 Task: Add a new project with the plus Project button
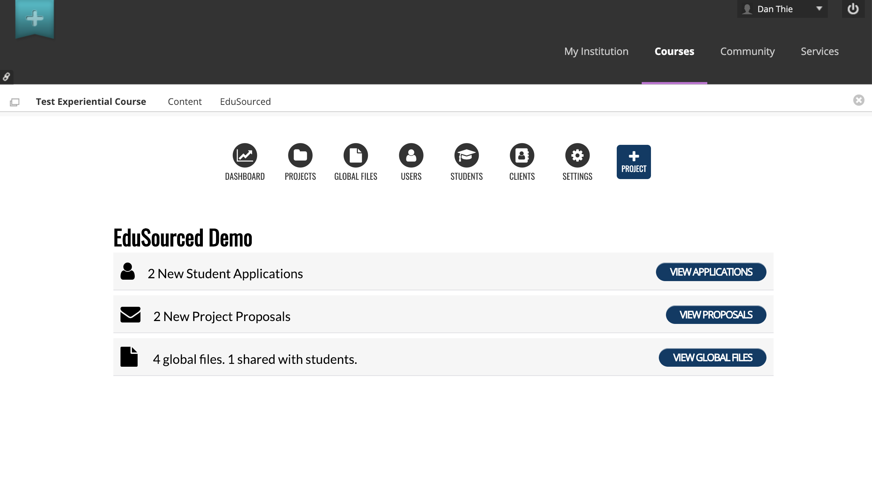tap(634, 162)
